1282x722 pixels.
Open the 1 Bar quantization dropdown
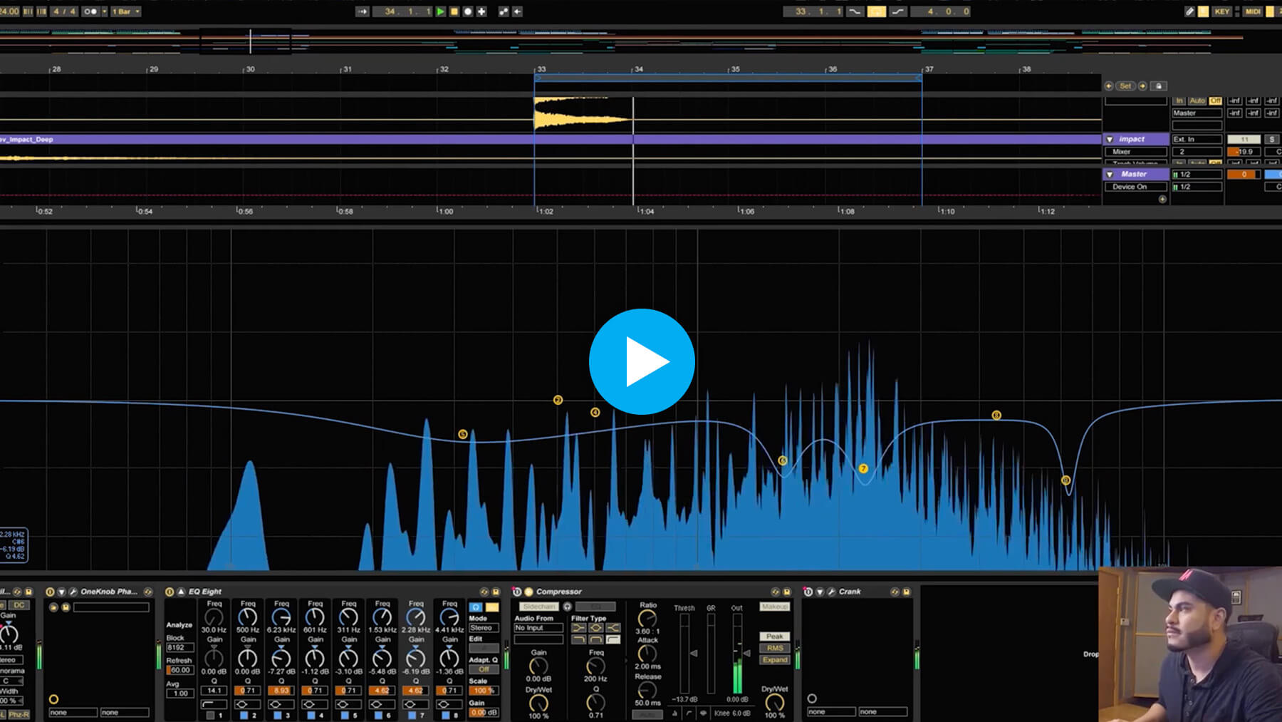coord(125,11)
